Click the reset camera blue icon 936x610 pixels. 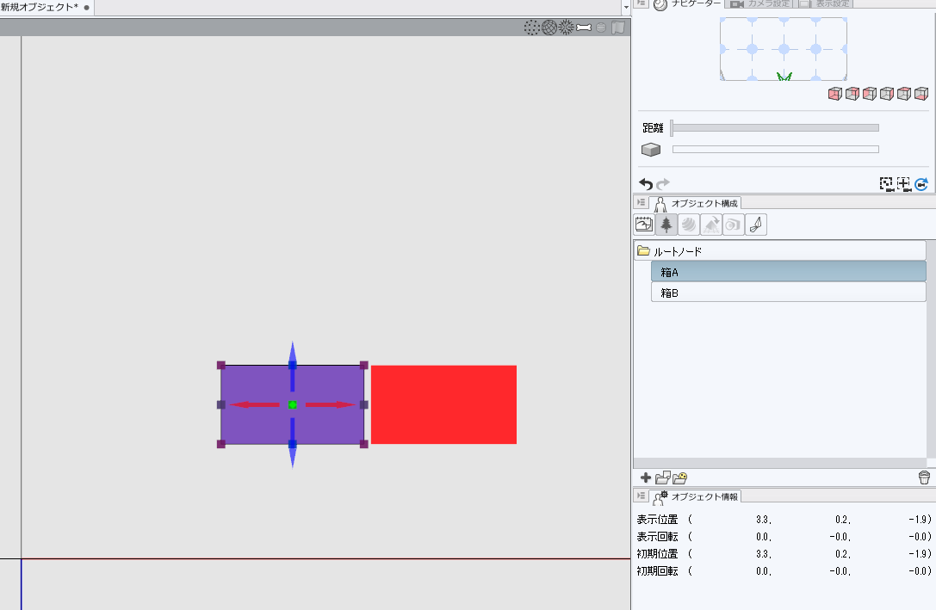point(921,184)
